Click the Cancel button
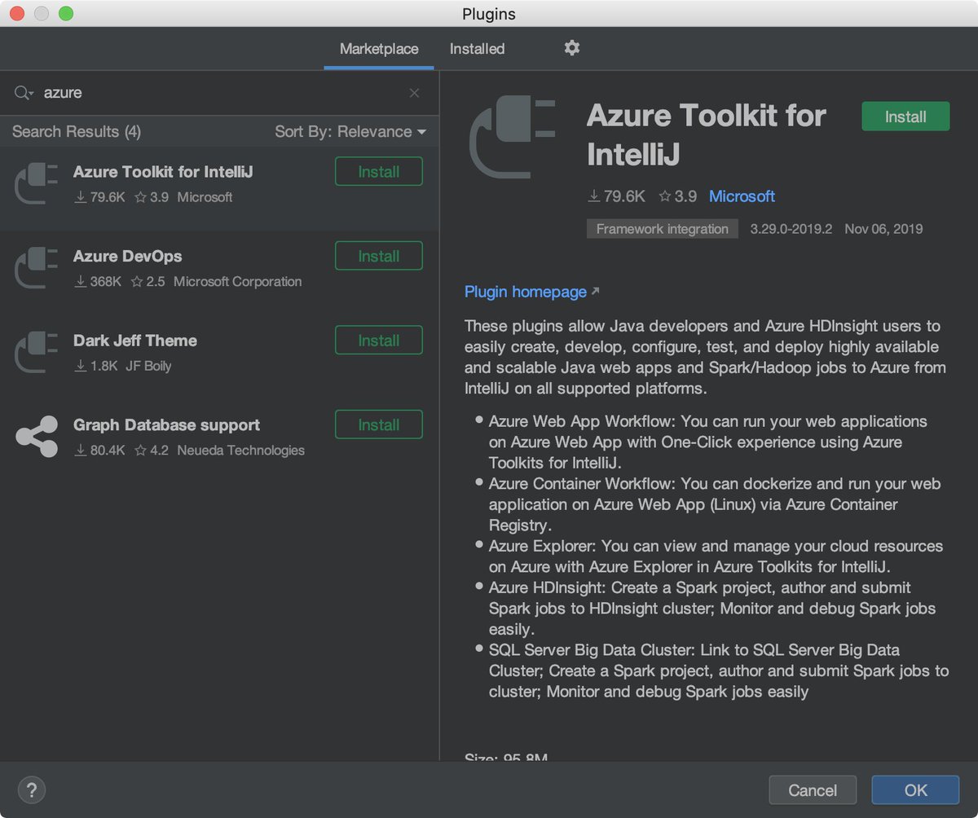This screenshot has width=978, height=818. (x=813, y=790)
